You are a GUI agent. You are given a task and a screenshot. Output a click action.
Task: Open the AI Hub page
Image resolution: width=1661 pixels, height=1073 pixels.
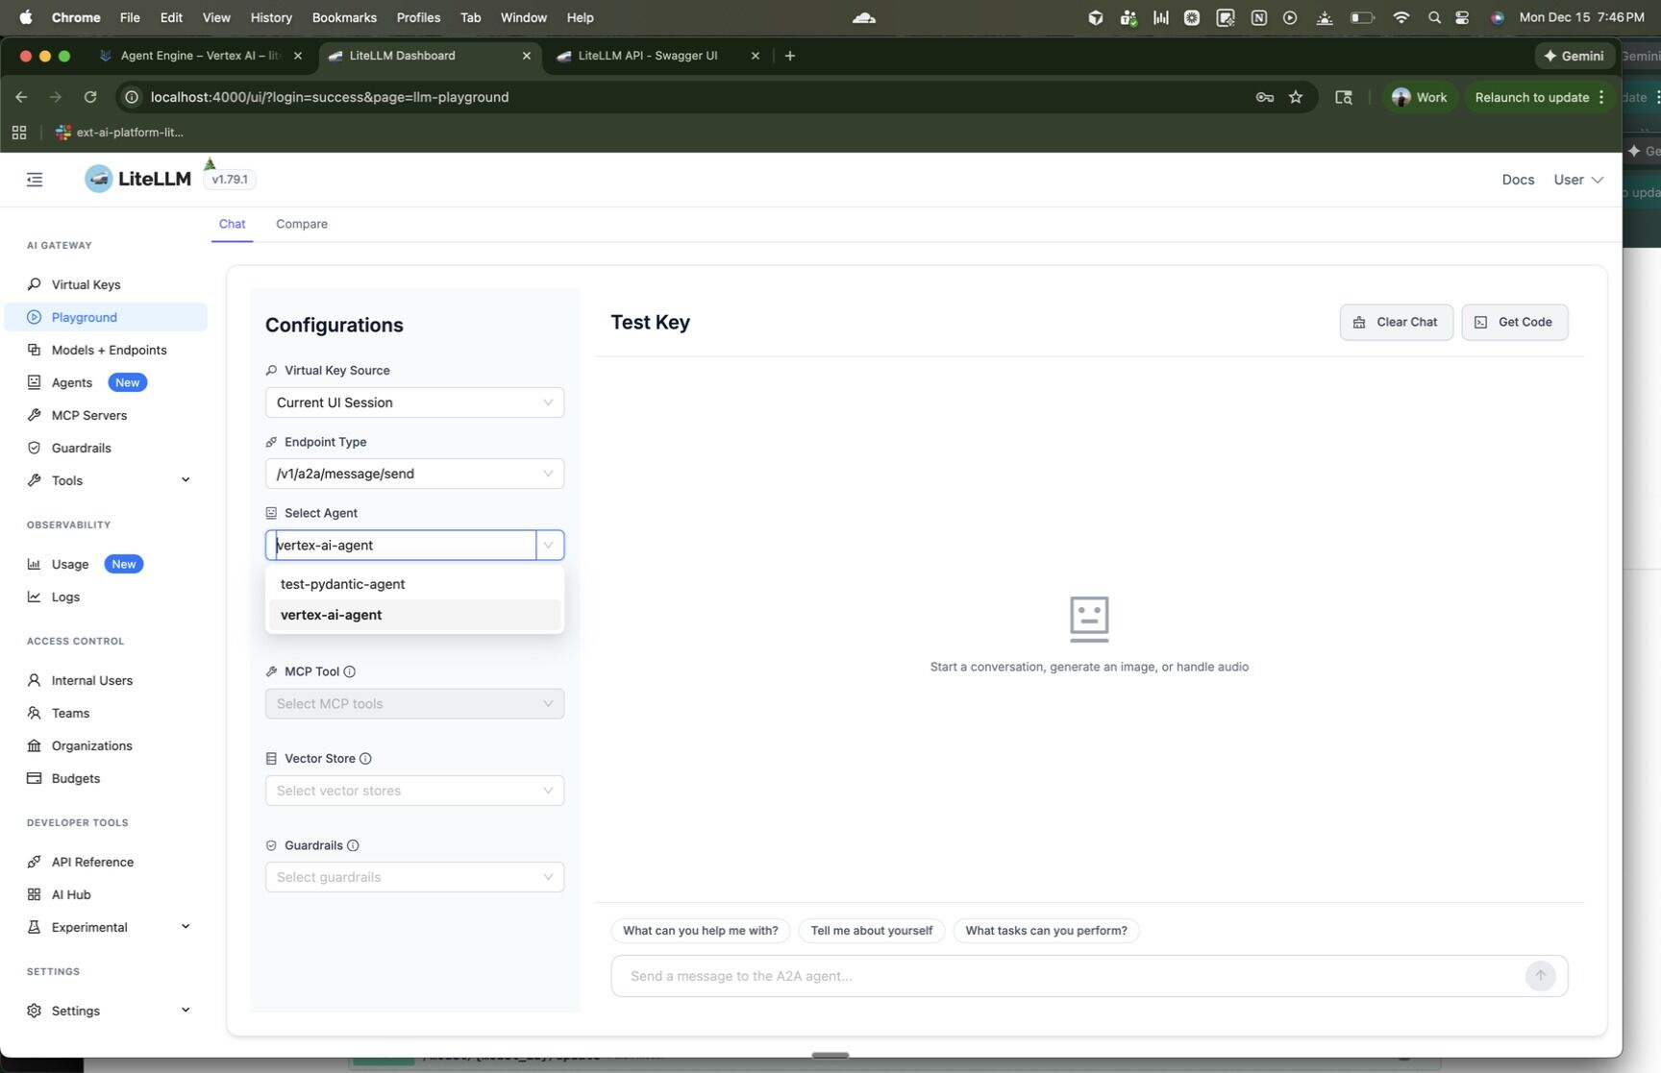pos(71,894)
